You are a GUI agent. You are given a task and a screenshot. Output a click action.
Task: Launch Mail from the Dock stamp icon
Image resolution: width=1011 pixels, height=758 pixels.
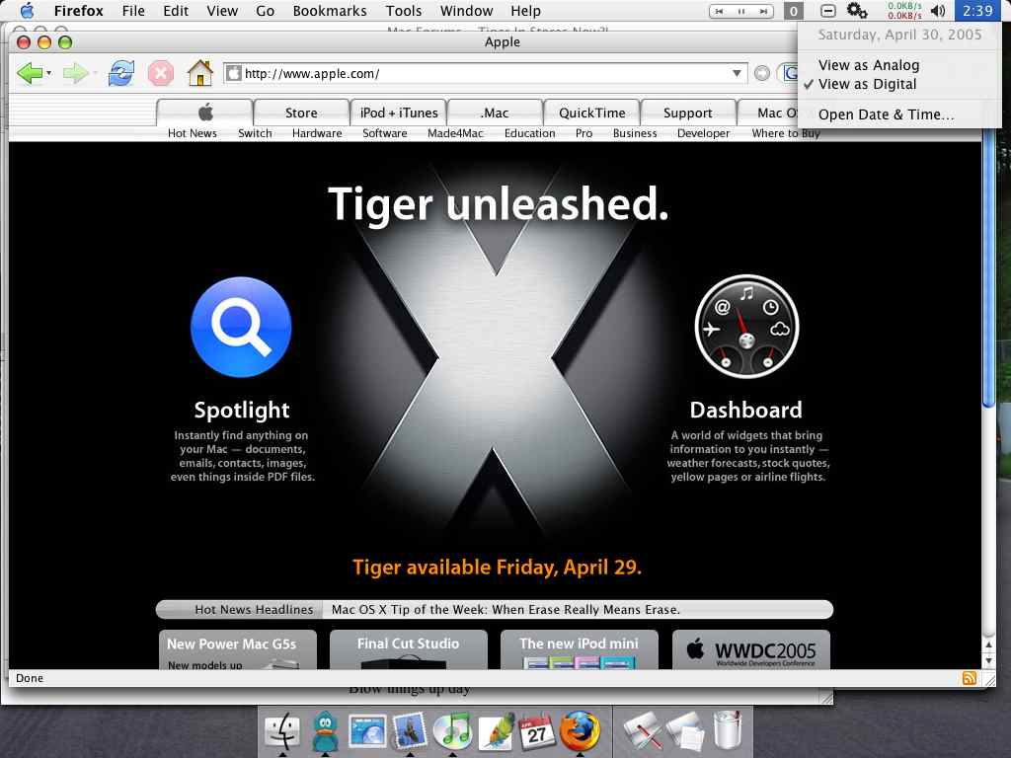pyautogui.click(x=410, y=731)
